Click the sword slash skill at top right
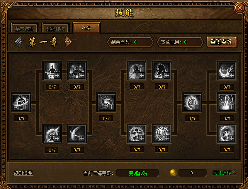 click(x=227, y=71)
